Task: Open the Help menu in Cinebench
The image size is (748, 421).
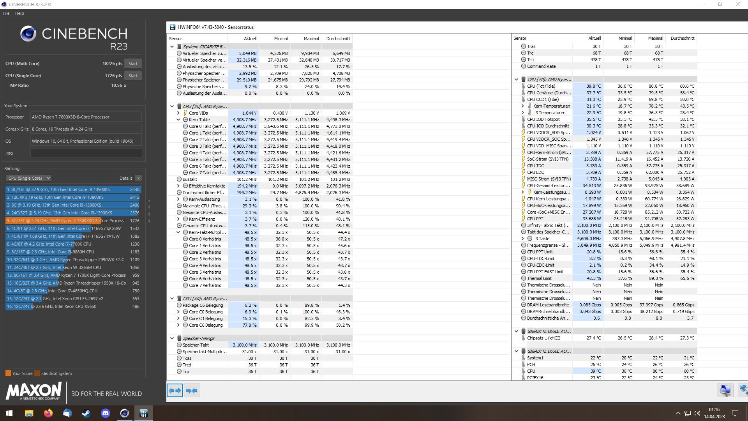Action: point(19,13)
